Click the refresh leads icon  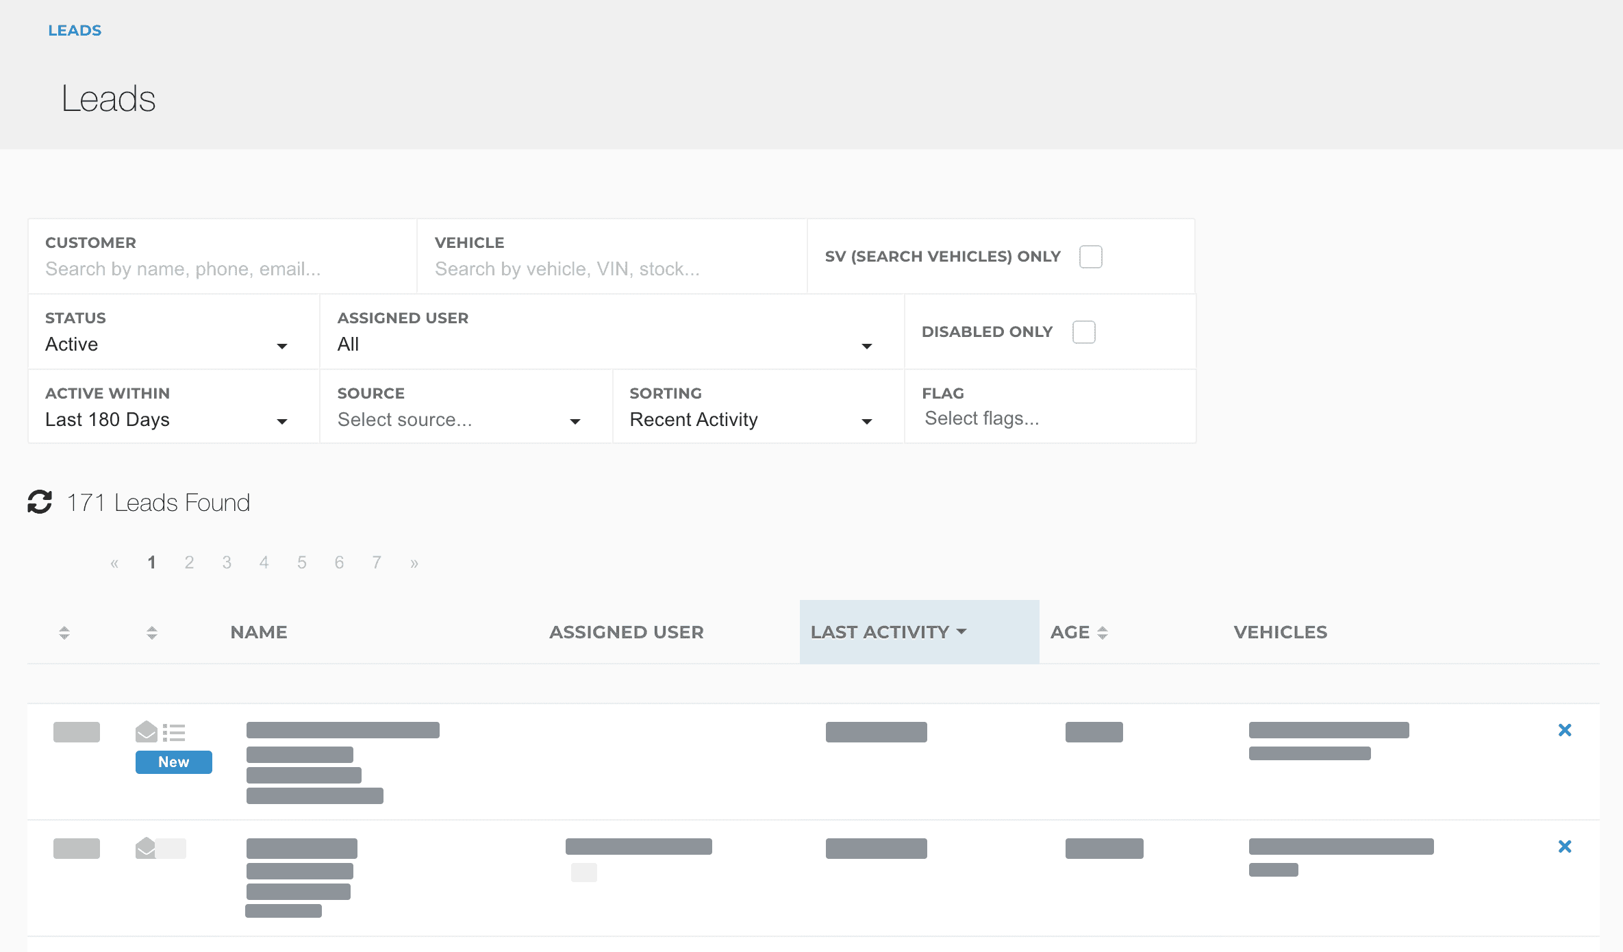pyautogui.click(x=40, y=502)
